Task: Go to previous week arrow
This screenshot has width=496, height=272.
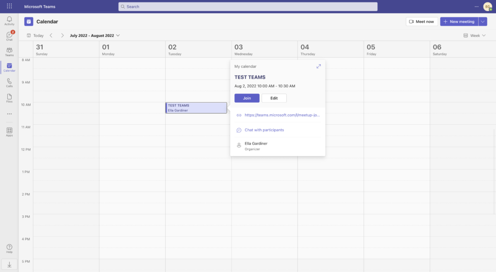Action: click(x=51, y=35)
